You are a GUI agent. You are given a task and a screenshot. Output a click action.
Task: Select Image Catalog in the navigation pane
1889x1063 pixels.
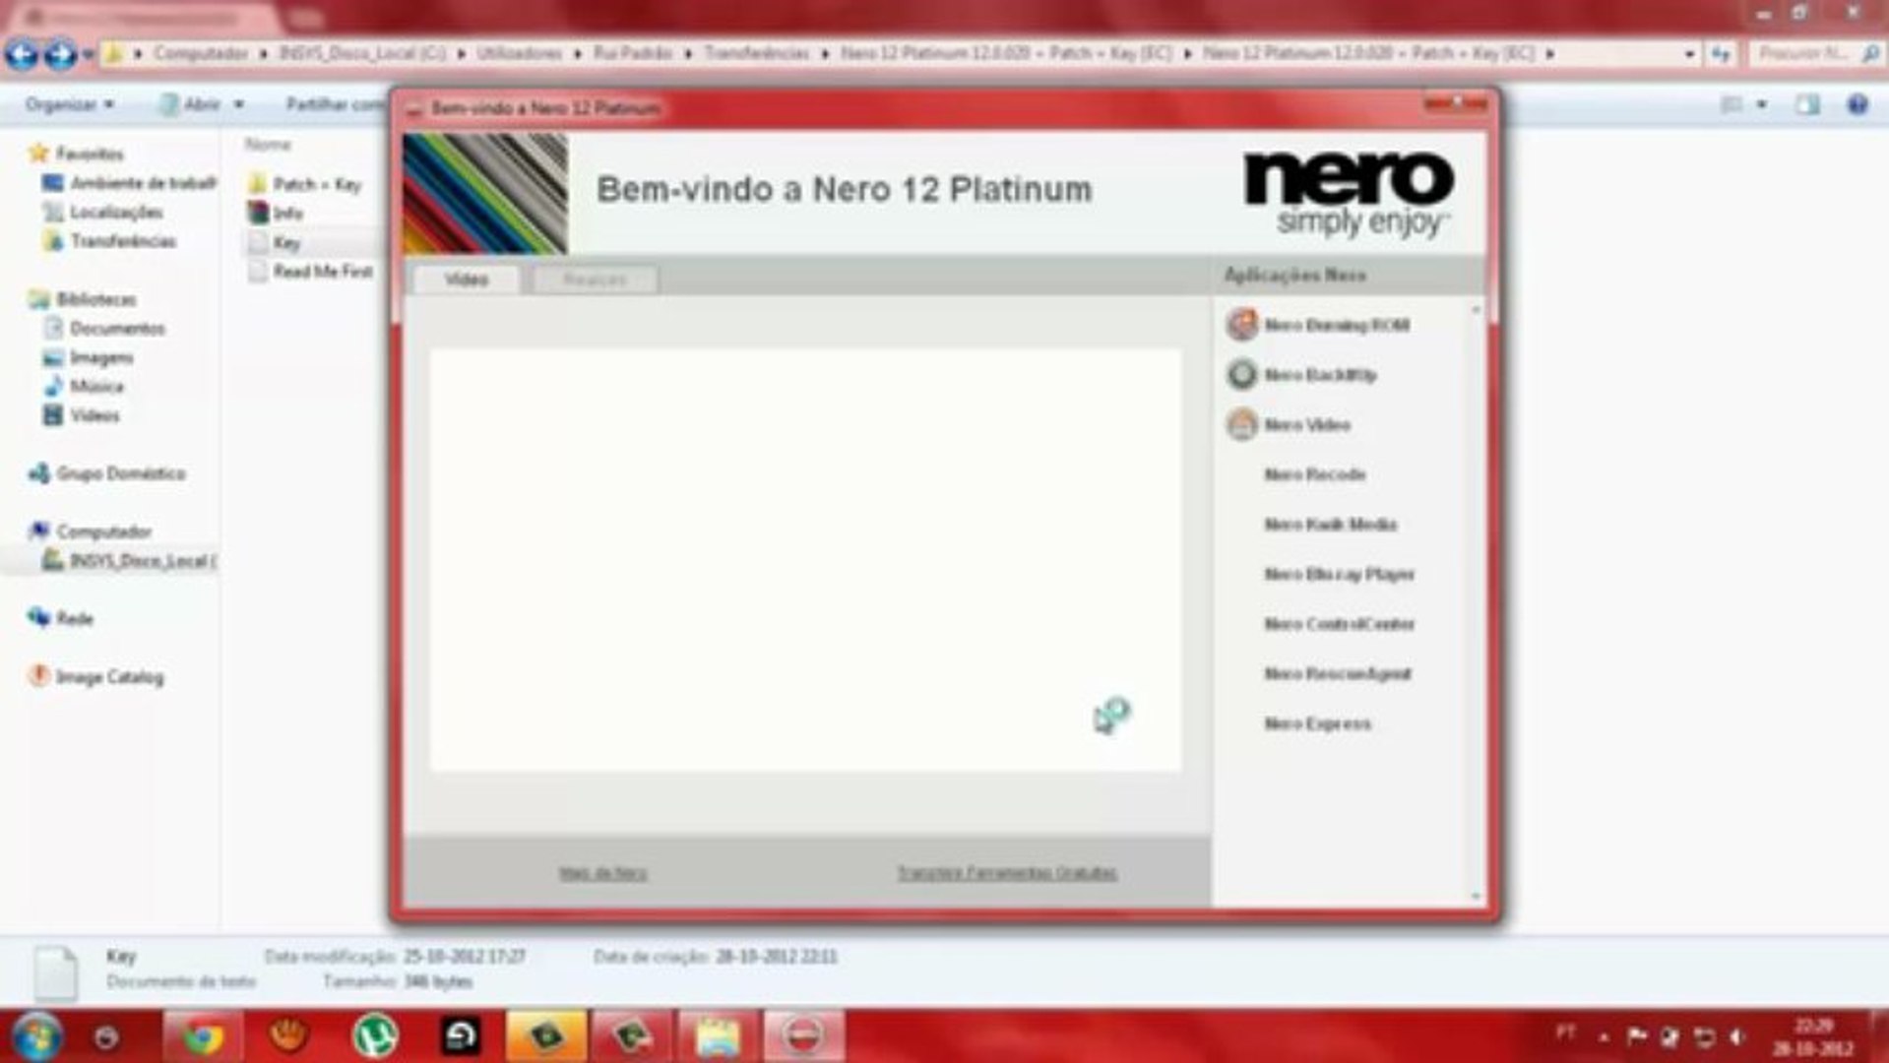click(x=109, y=677)
